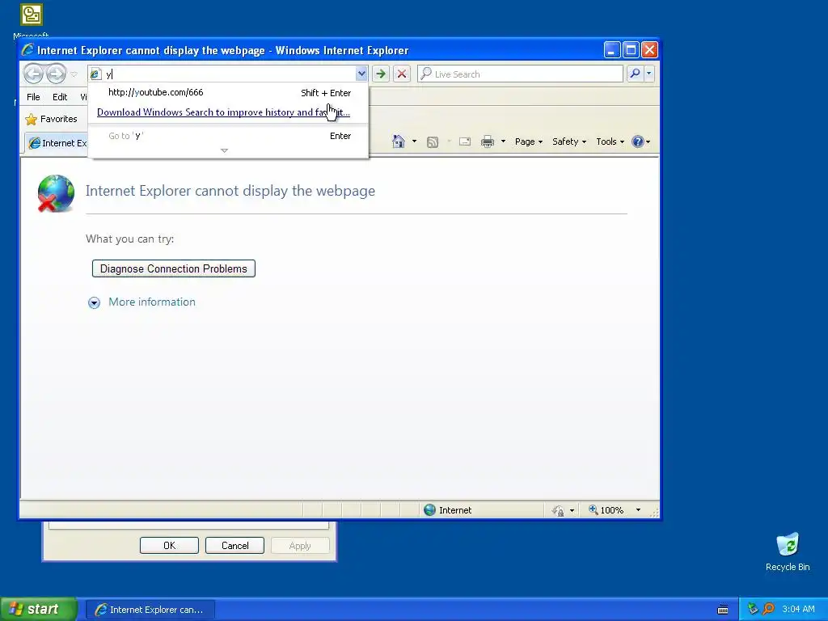Open the Tools menu
The height and width of the screenshot is (621, 828).
coord(610,142)
